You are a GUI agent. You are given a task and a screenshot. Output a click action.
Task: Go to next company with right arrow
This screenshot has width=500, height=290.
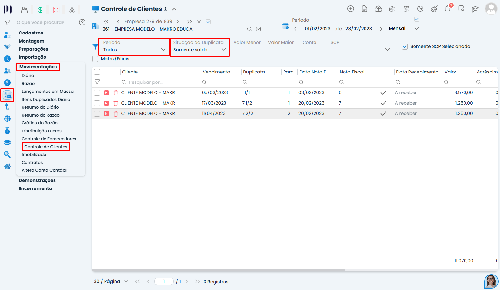(x=178, y=22)
